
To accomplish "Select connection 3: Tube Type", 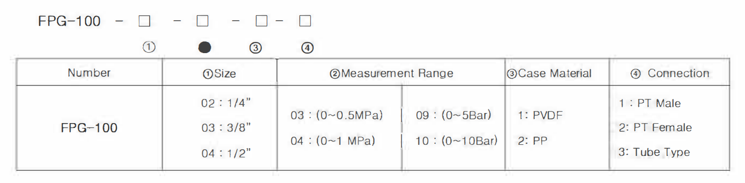I will click(654, 152).
